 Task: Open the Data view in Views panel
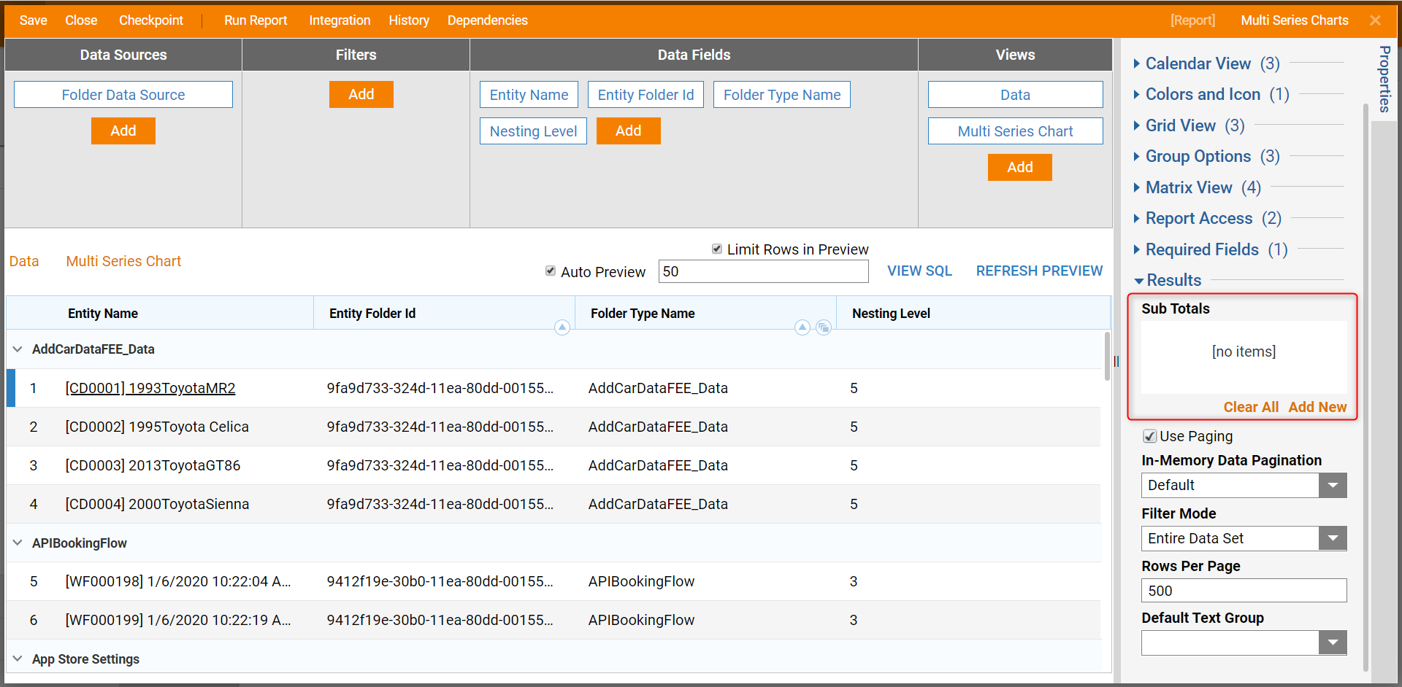click(x=1016, y=95)
